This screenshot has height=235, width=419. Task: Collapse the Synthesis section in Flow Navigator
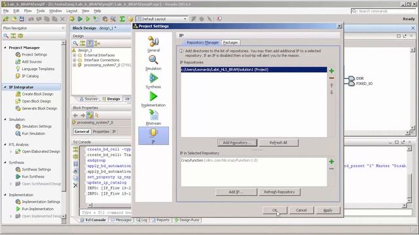[x=5, y=163]
